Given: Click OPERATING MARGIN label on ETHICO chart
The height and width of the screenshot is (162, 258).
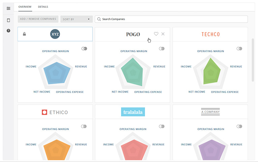Looking at the screenshot, I should [55, 129].
